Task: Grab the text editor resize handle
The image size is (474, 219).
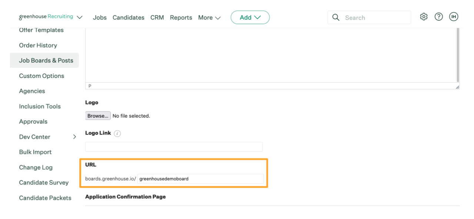Action: pyautogui.click(x=457, y=87)
